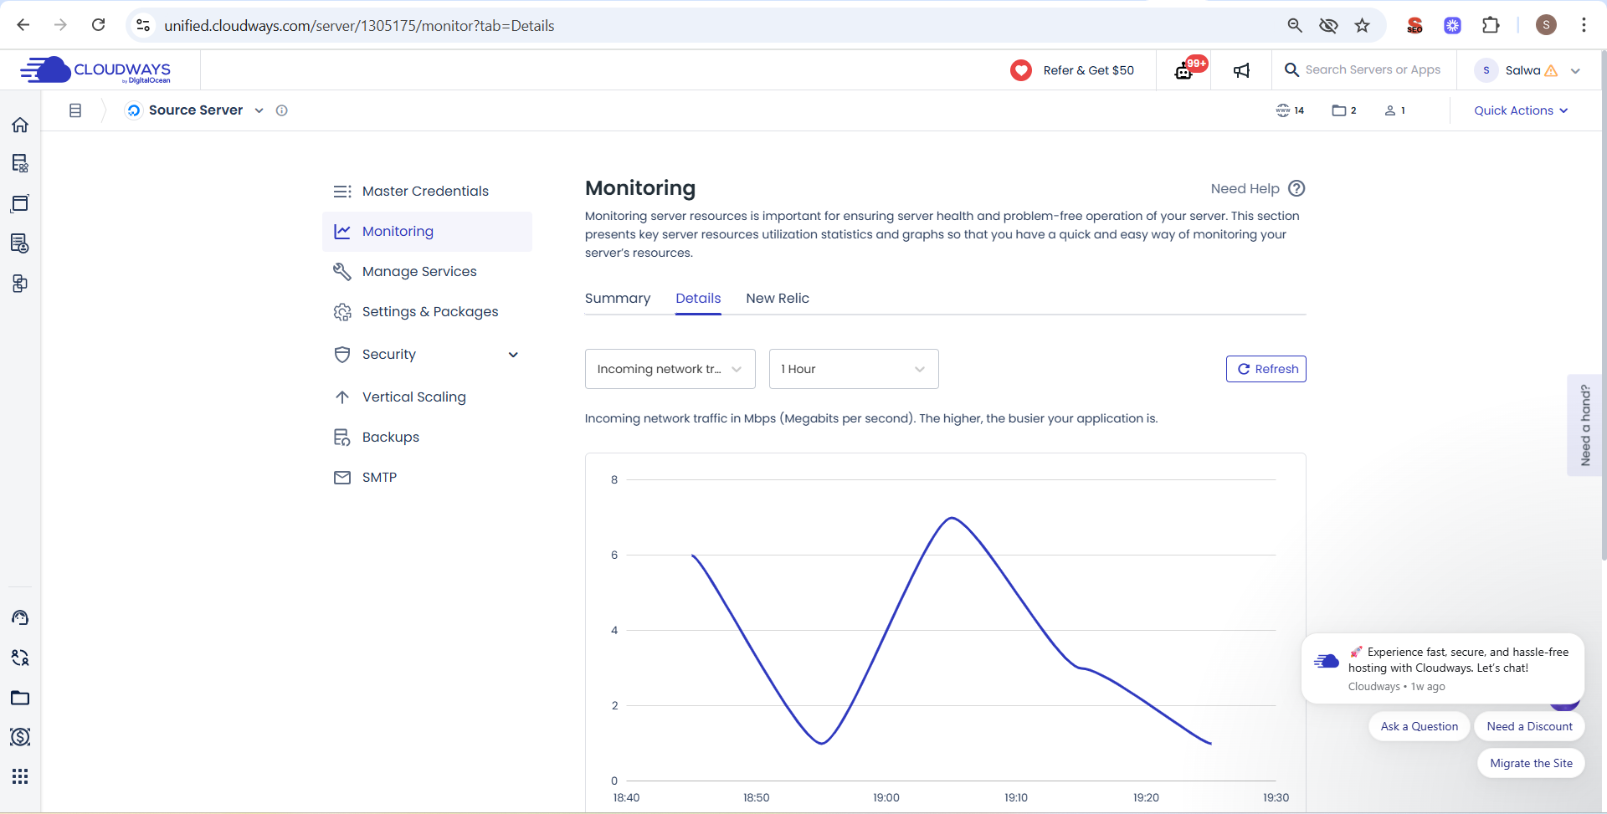Image resolution: width=1607 pixels, height=814 pixels.
Task: Open the 1 Hour time range dropdown
Action: tap(853, 369)
